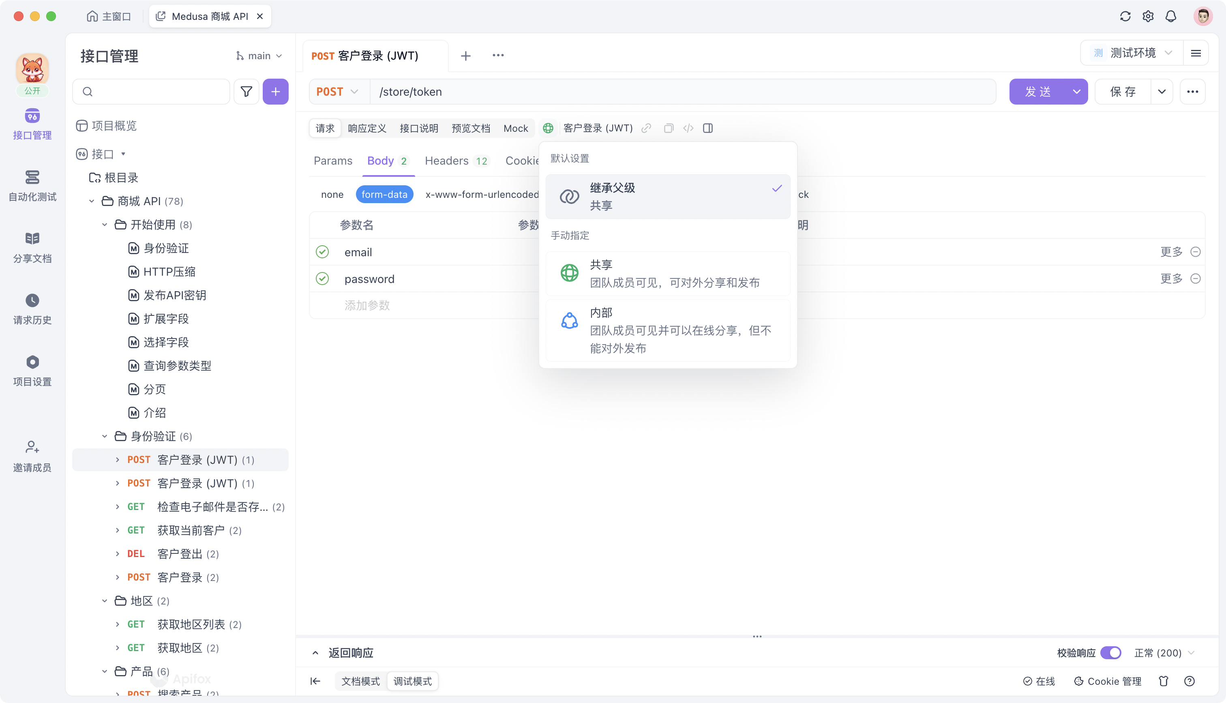Collapse the 身份验证 folder

pyautogui.click(x=104, y=436)
